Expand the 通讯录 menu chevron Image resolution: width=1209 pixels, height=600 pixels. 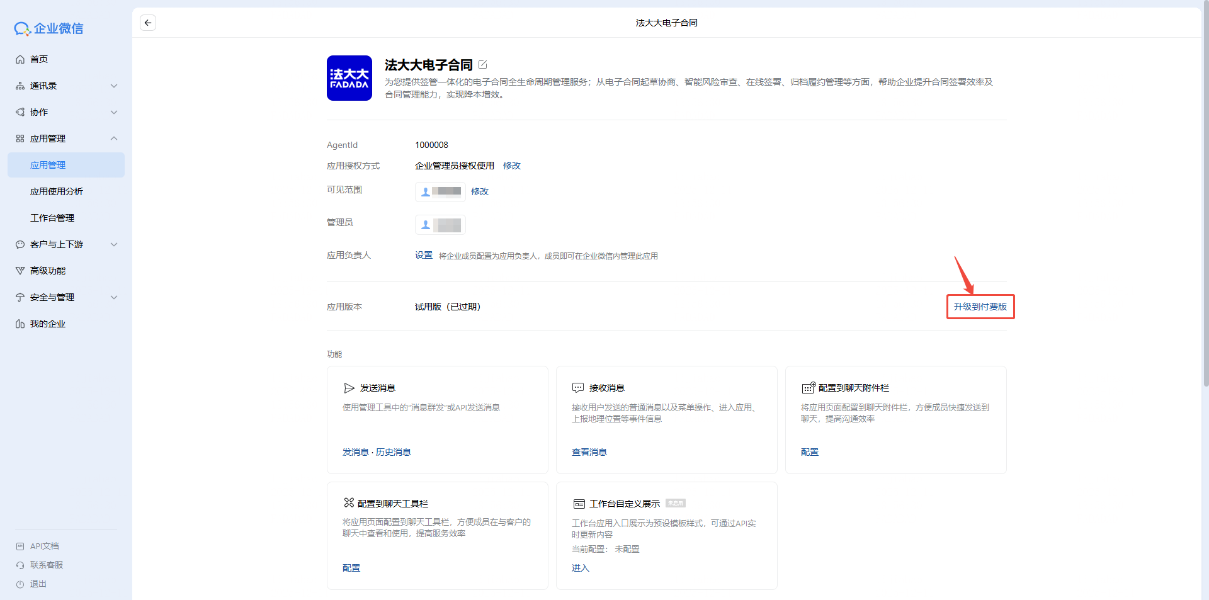click(114, 86)
